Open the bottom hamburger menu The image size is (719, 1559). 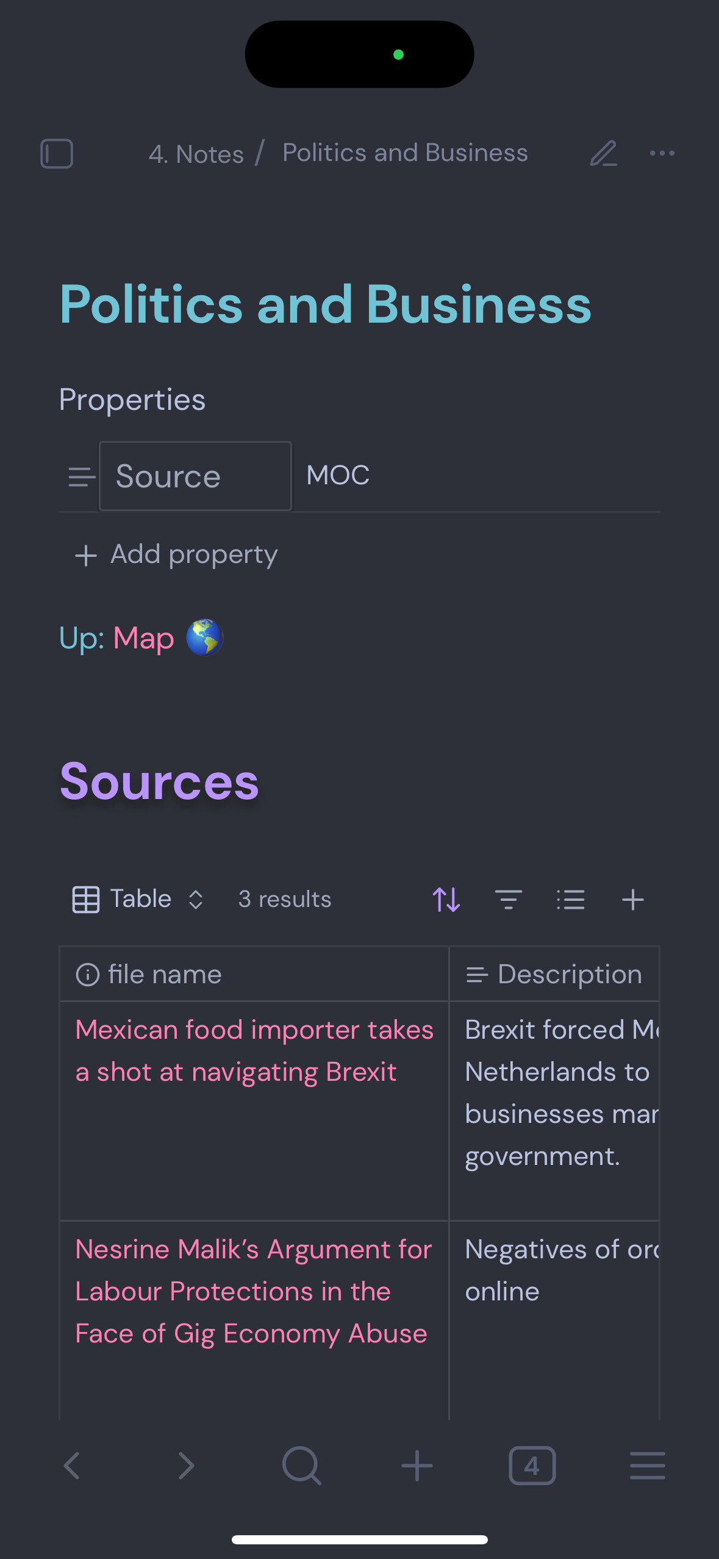(x=647, y=1466)
